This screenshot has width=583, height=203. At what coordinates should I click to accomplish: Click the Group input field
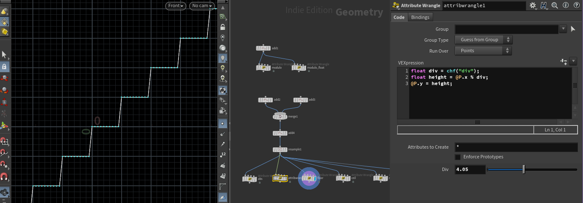click(x=507, y=29)
